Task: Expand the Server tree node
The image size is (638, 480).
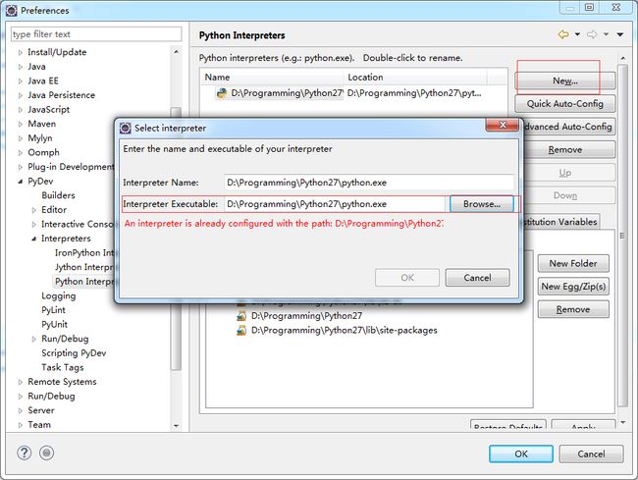Action: click(20, 410)
